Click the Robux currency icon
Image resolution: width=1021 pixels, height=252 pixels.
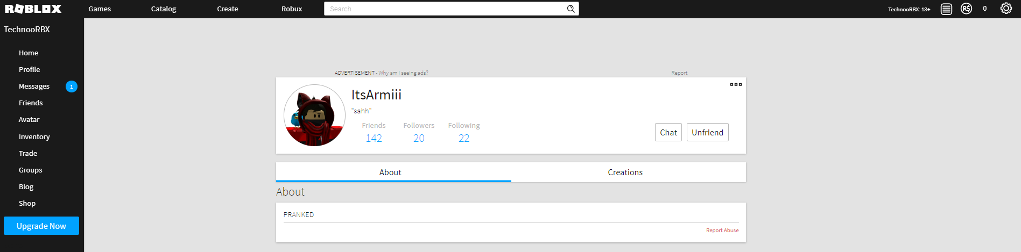point(966,9)
